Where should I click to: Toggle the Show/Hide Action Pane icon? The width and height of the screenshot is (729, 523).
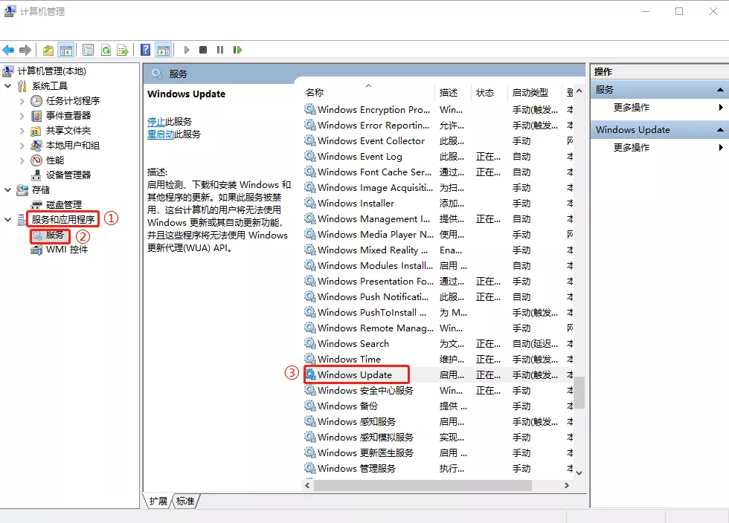pyautogui.click(x=164, y=50)
